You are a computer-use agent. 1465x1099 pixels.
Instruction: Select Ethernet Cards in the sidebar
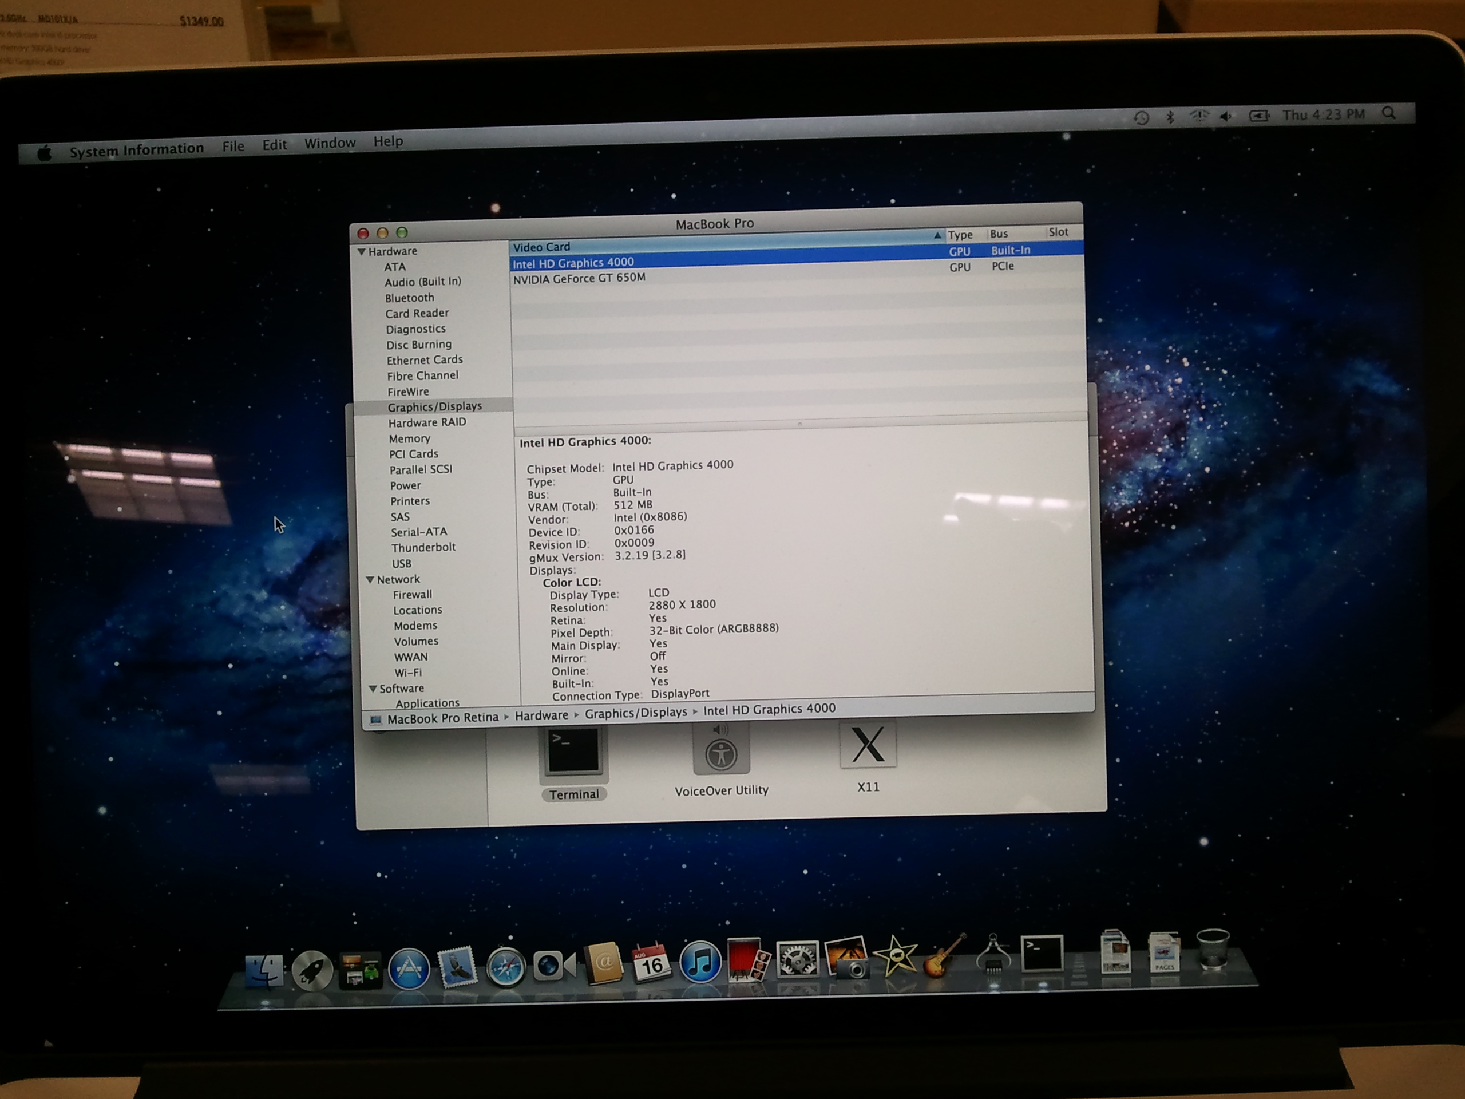tap(425, 361)
